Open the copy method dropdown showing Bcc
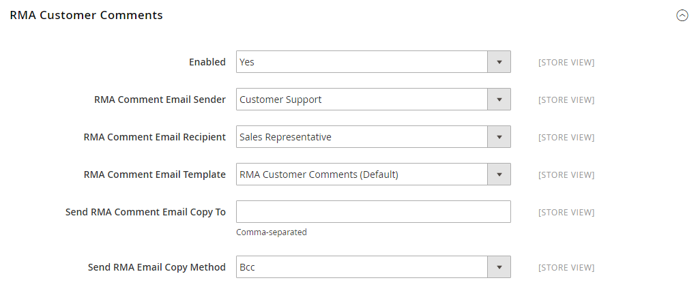This screenshot has height=289, width=698. click(x=373, y=267)
